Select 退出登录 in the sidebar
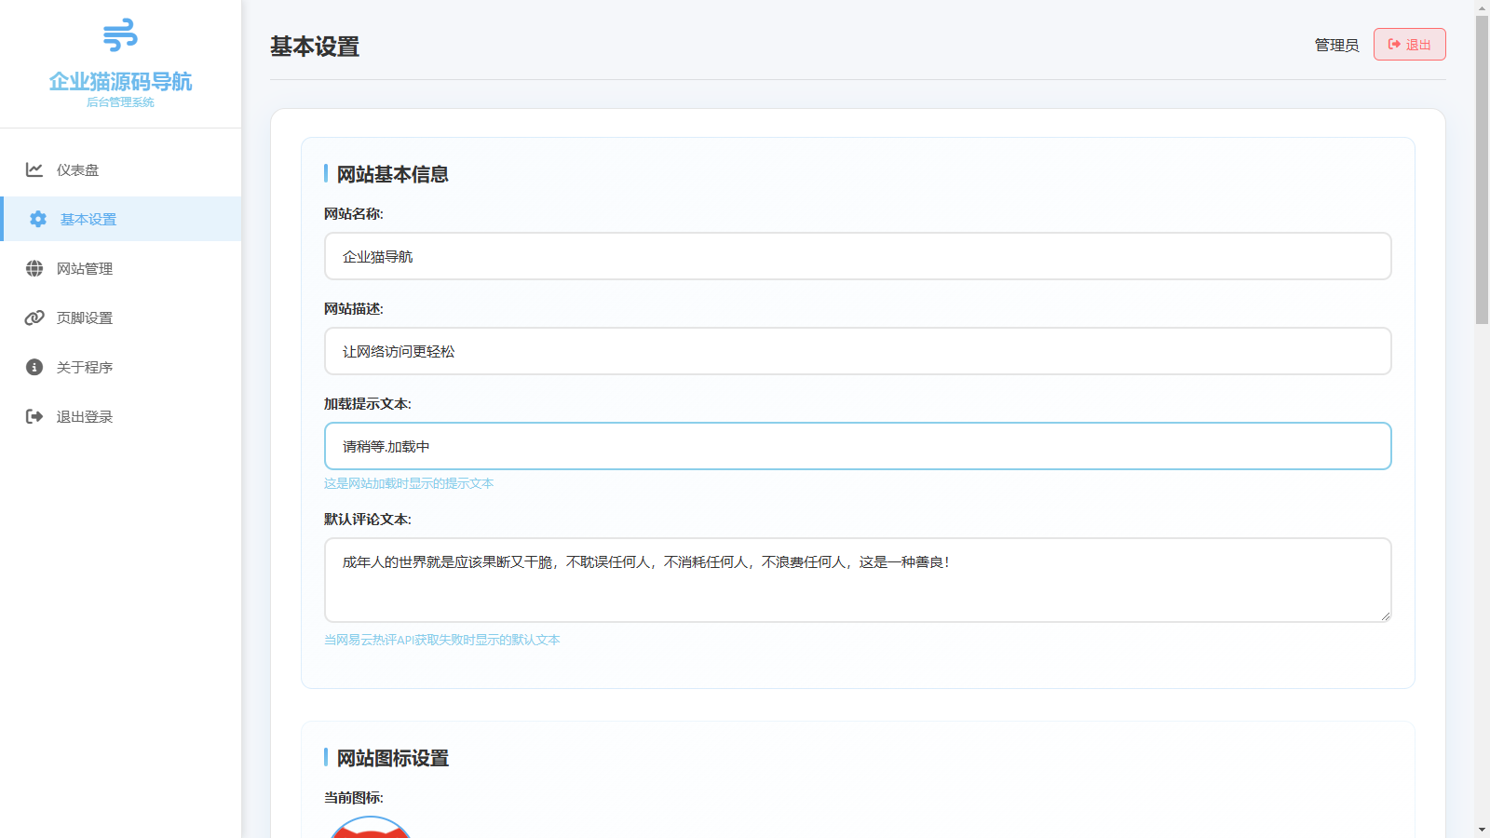 (x=85, y=416)
